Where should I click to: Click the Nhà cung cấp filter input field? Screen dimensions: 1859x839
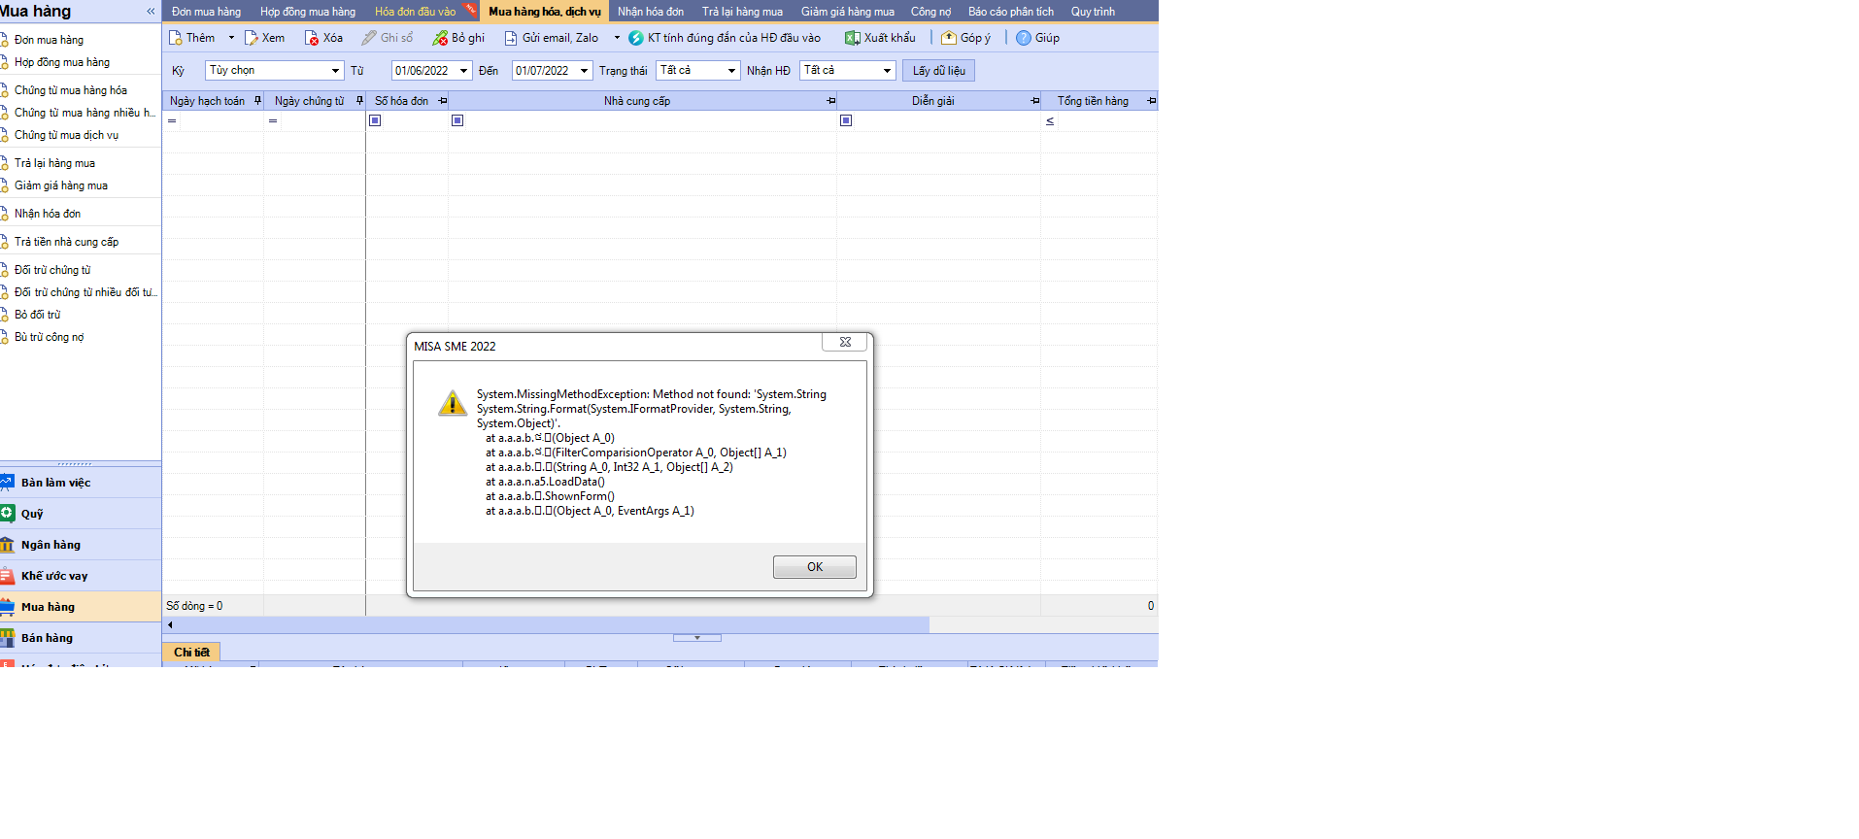pyautogui.click(x=649, y=120)
